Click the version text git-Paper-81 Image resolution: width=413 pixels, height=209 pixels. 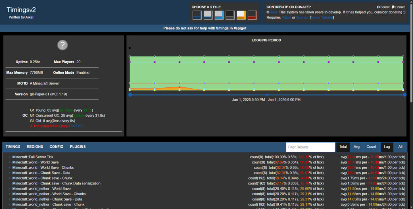[x=48, y=94]
